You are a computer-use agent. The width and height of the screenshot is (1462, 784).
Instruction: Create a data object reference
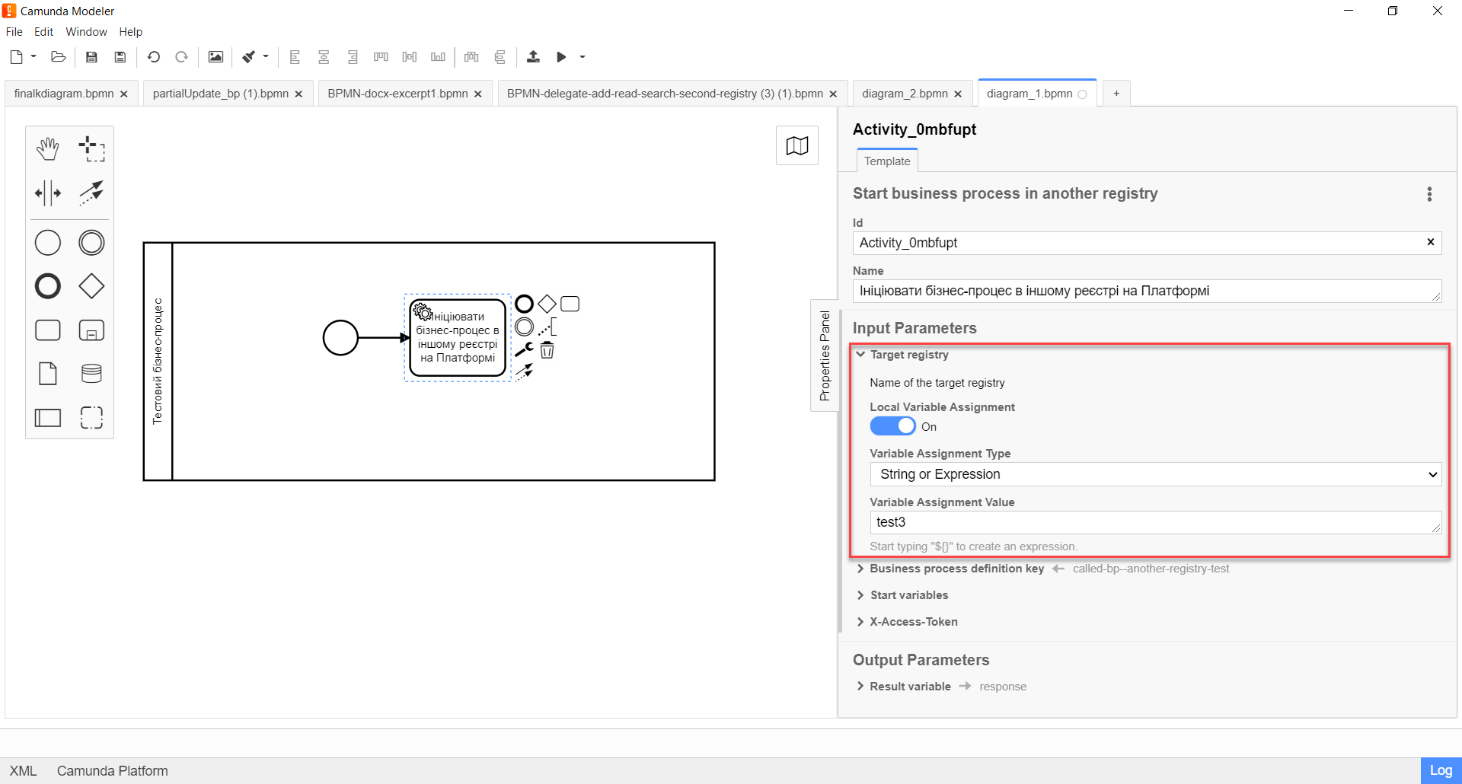(48, 374)
